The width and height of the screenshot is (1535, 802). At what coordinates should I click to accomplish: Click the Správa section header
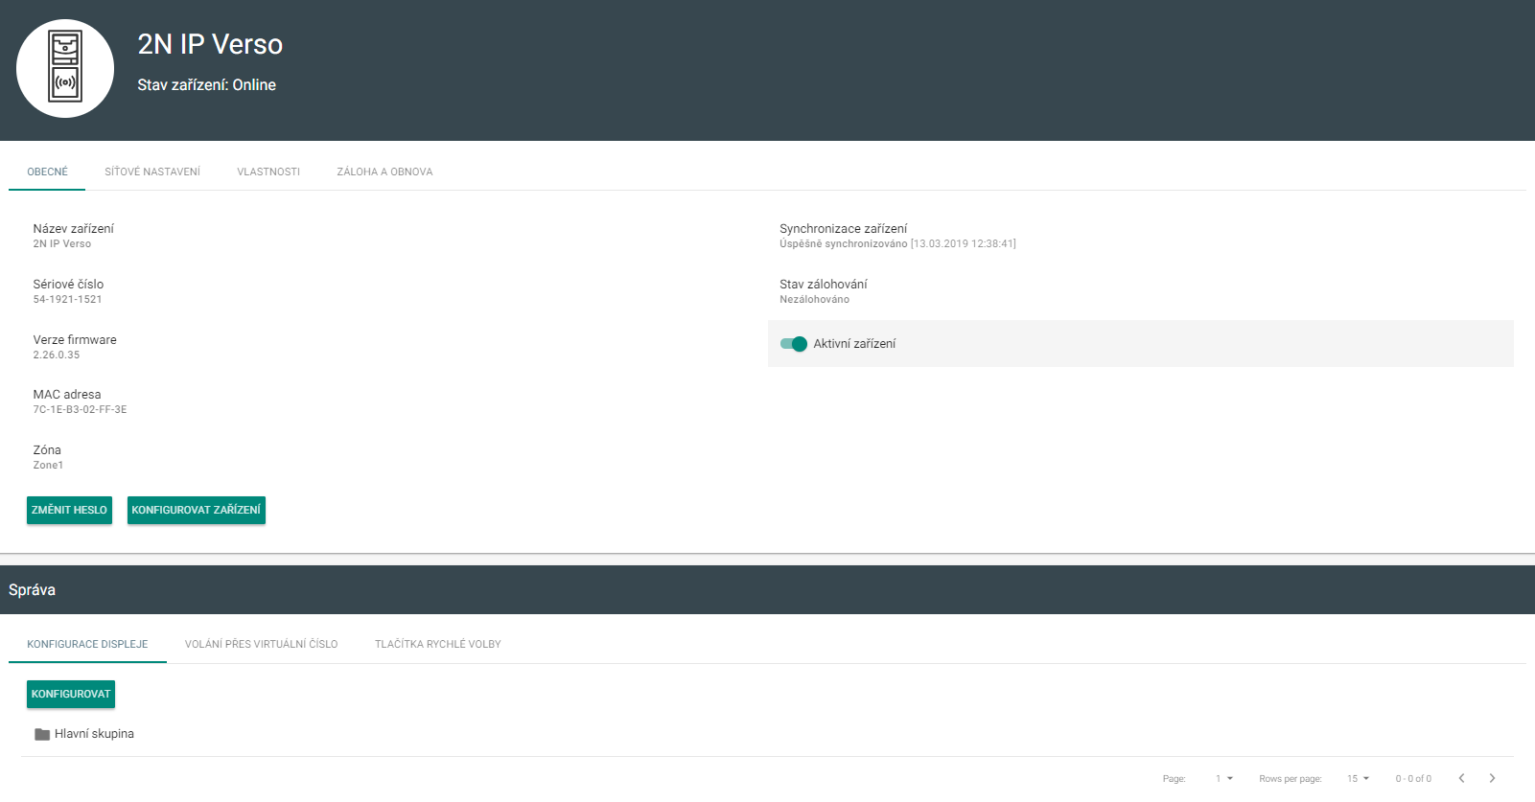(x=32, y=590)
